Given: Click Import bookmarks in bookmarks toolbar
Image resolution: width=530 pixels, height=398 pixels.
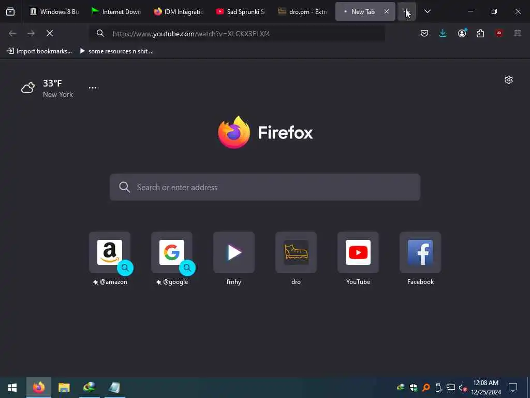Looking at the screenshot, I should 39,51.
